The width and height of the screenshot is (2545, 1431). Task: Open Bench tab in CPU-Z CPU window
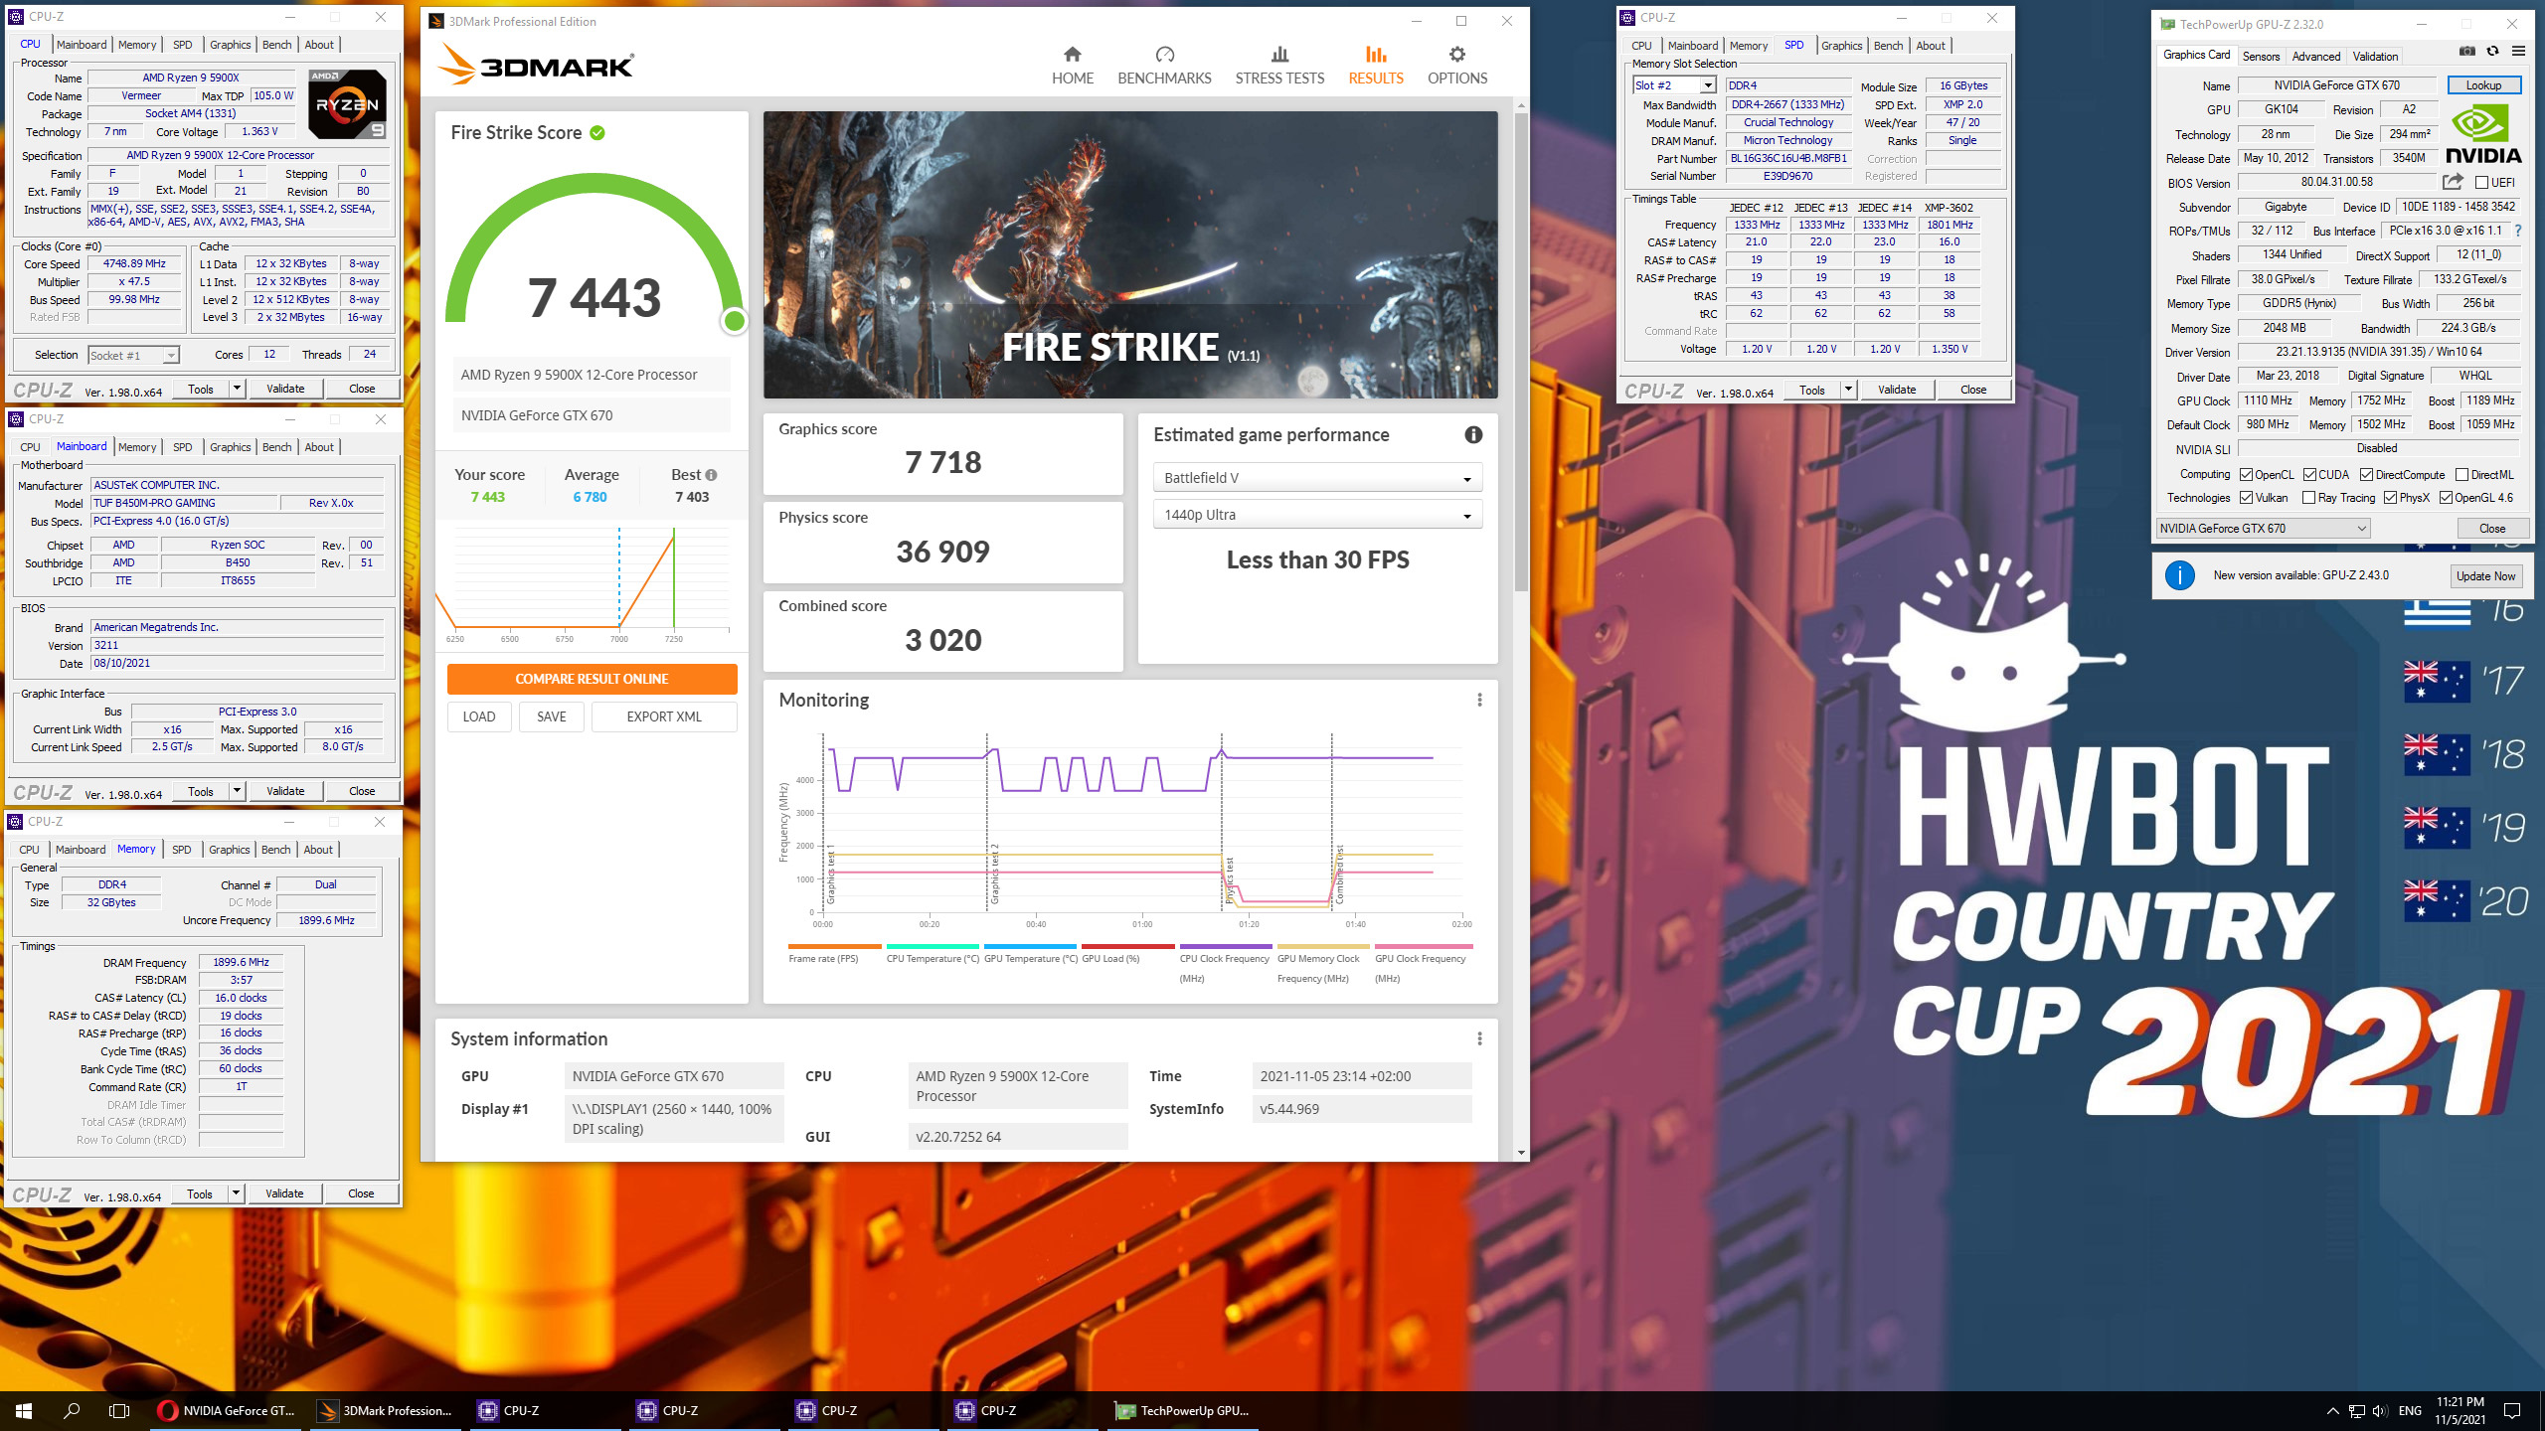click(276, 45)
